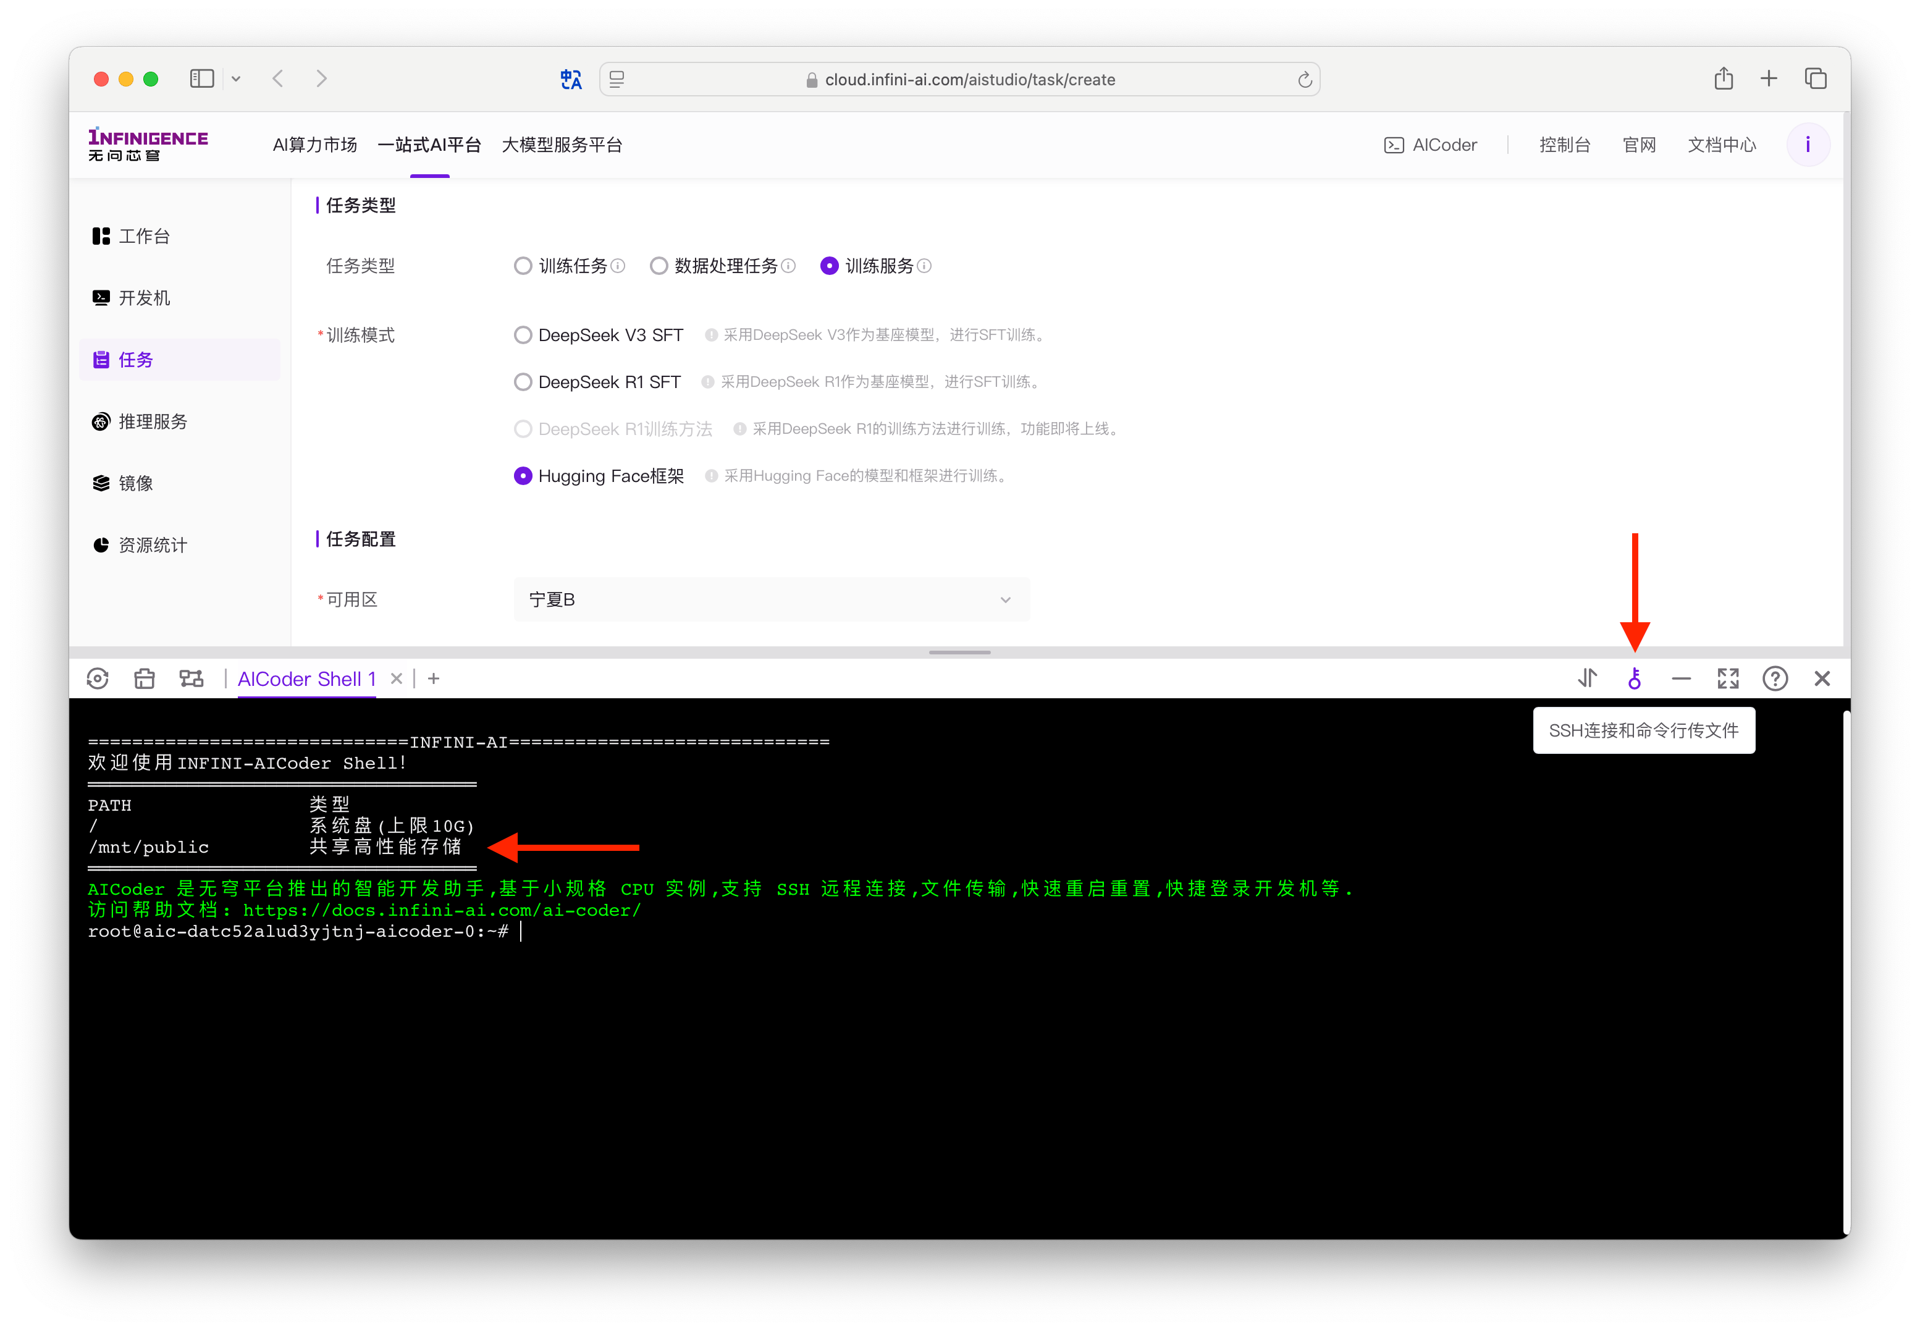Click the info icon beside 数据处理任务
The image size is (1920, 1331).
[x=788, y=266]
